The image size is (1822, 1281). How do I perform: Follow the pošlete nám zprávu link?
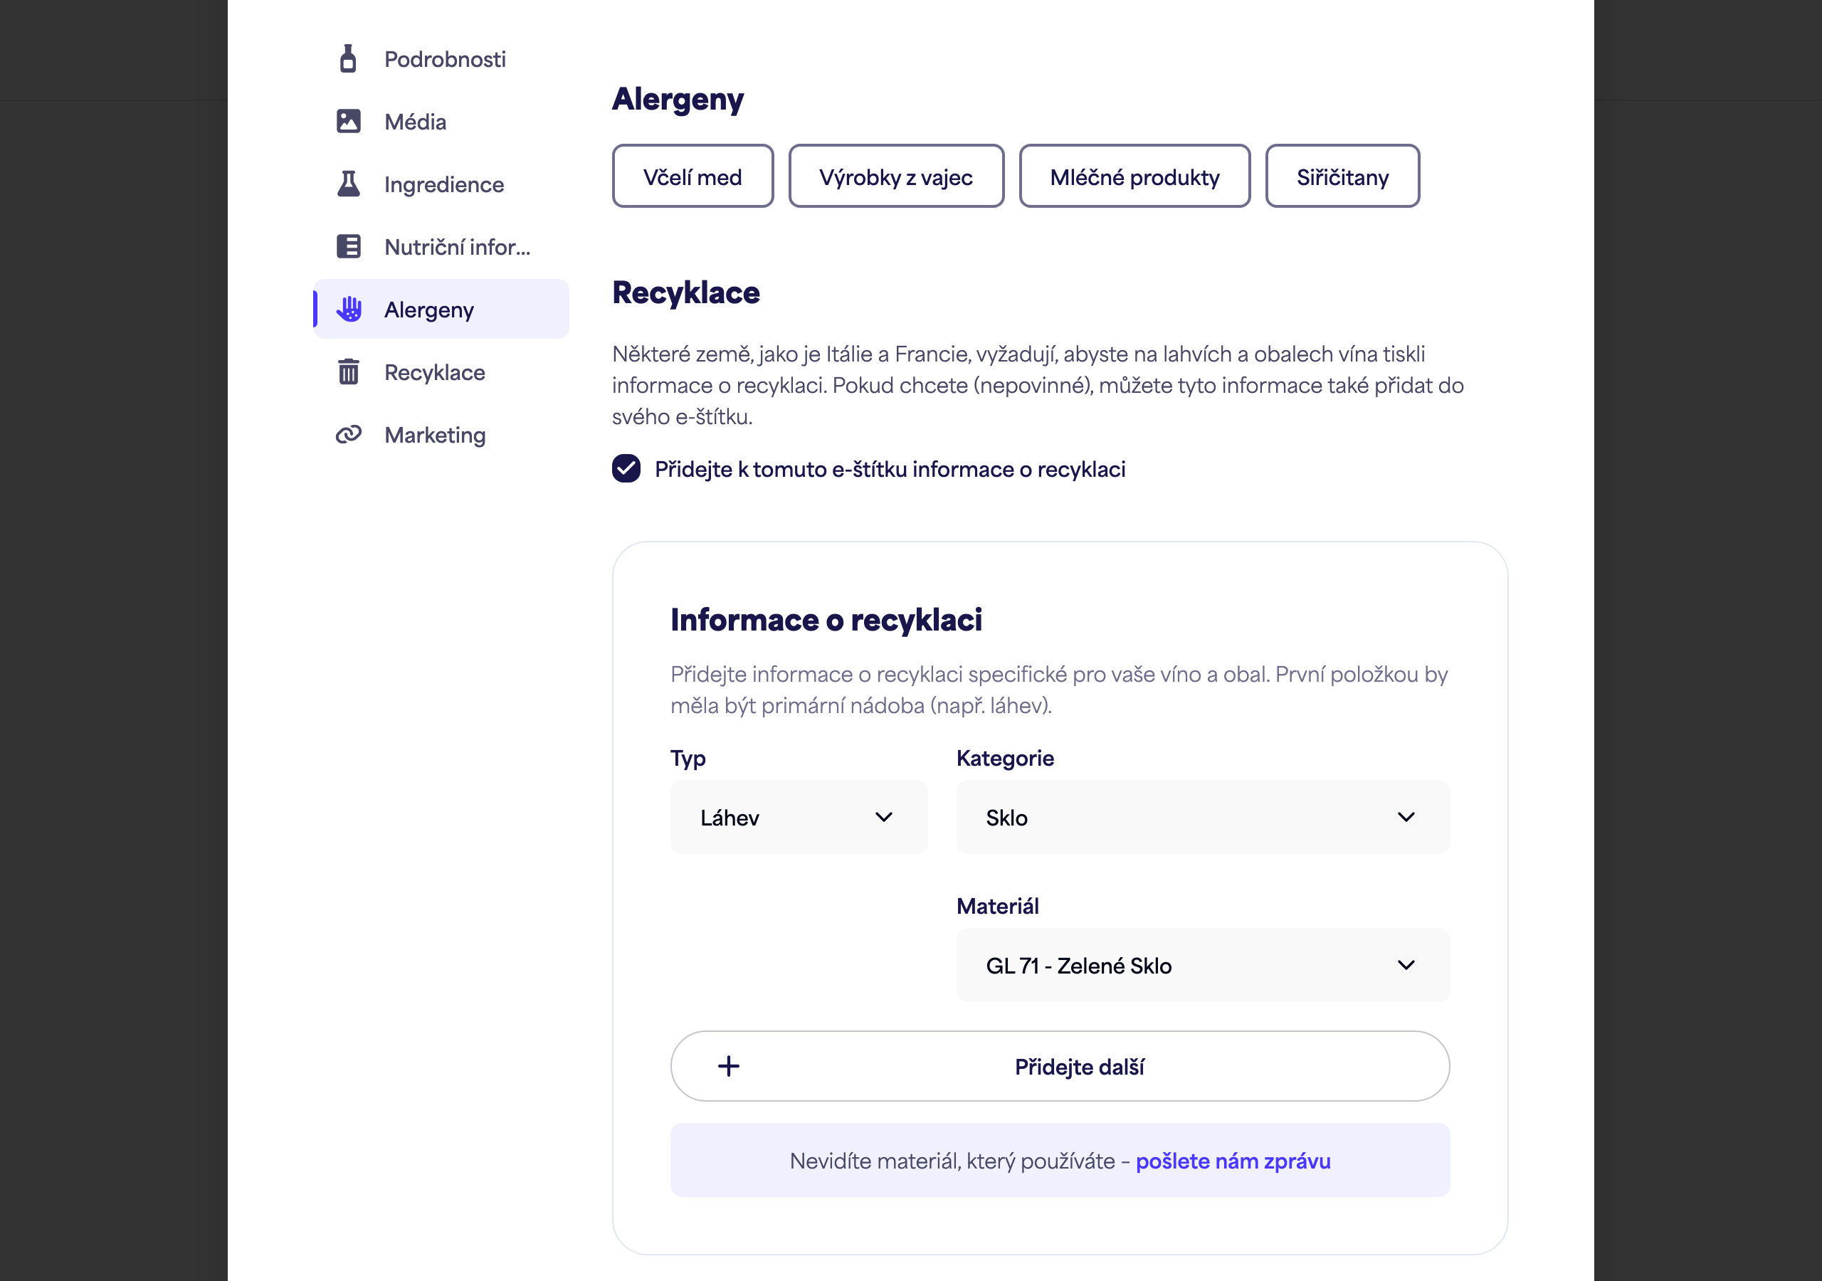[1233, 1161]
